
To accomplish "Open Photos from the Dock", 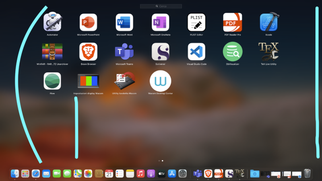I will click(88, 174).
